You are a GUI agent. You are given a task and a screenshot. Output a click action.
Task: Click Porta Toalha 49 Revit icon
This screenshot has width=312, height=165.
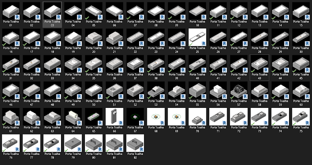tap(73, 90)
